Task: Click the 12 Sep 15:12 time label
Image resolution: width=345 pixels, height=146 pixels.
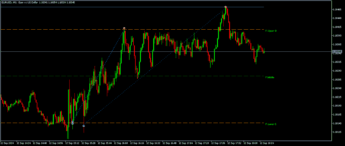Action: coord(72,143)
